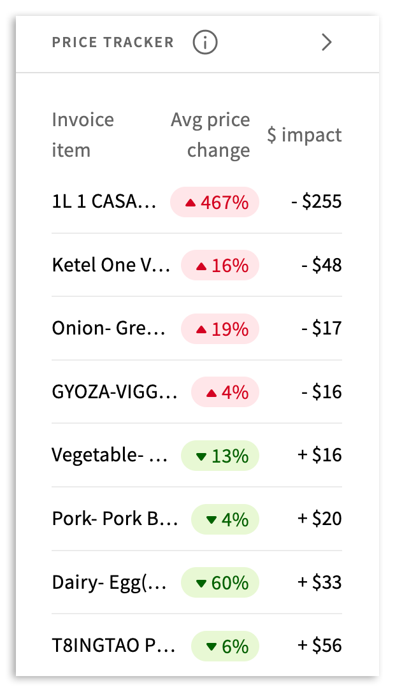Select the Pork- Pork B item row
Screen dimensions: 395x692
(115, 519)
